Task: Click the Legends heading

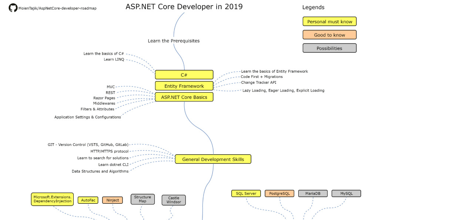Action: [x=313, y=7]
